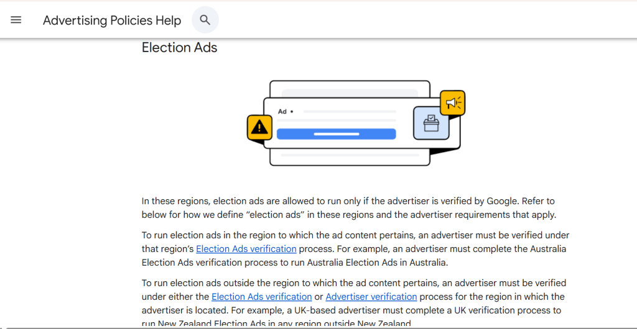This screenshot has width=637, height=329.
Task: Open the Election Ads verification link before "or"
Action: point(262,297)
